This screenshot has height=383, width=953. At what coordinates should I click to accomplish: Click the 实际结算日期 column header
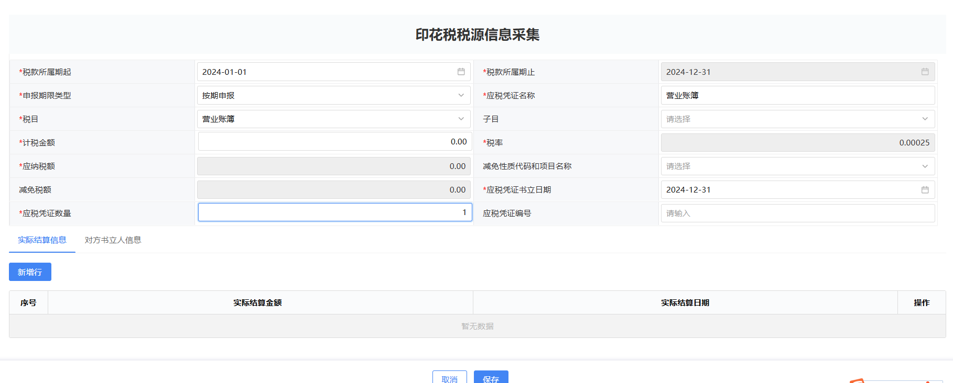coord(685,302)
